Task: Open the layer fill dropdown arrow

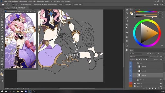Action: (163, 60)
